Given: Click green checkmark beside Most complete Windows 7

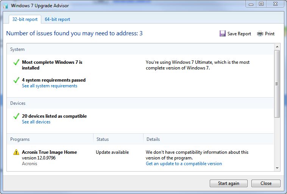Looking at the screenshot, I should [16, 62].
